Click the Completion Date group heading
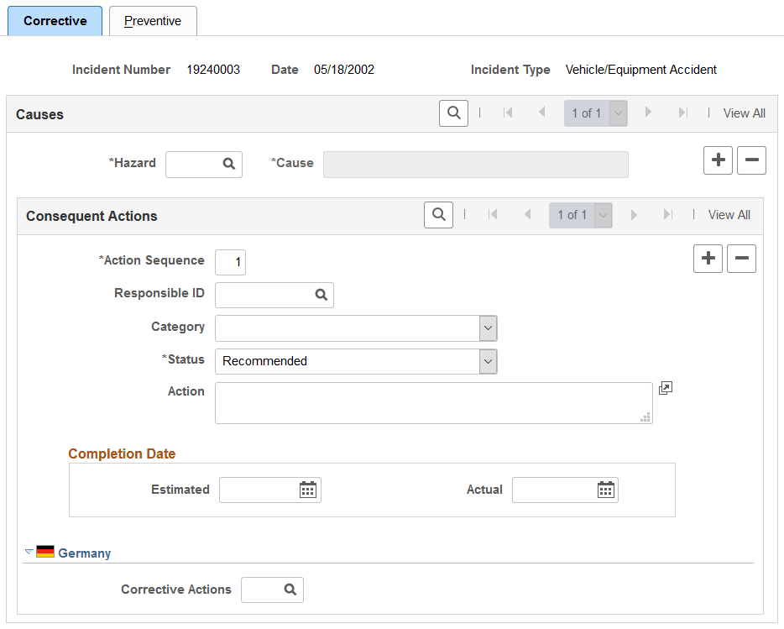 pos(122,453)
